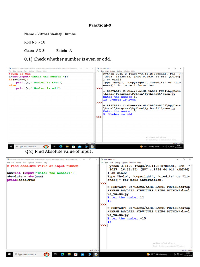Screen dimensions: 200x267
Task: Click the Help menu in even.py editor
Action: click(45, 71)
